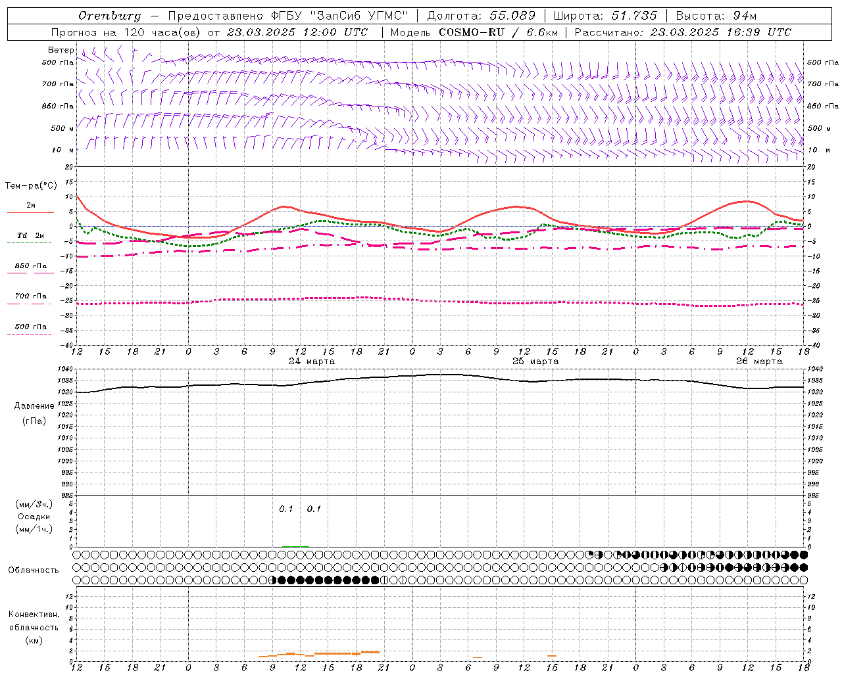The image size is (842, 673).
Task: Select the "ЗапСиб УГМС" provider text
Action: click(x=359, y=16)
